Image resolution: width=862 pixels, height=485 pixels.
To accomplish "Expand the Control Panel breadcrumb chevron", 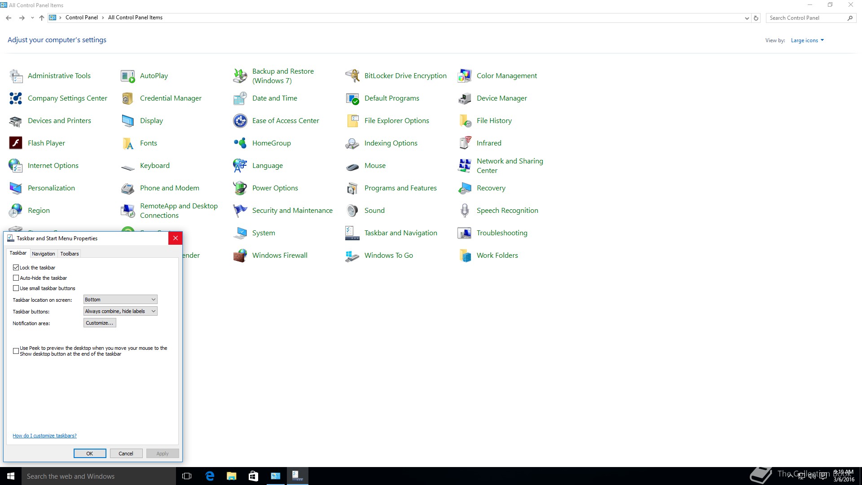I will pos(103,18).
